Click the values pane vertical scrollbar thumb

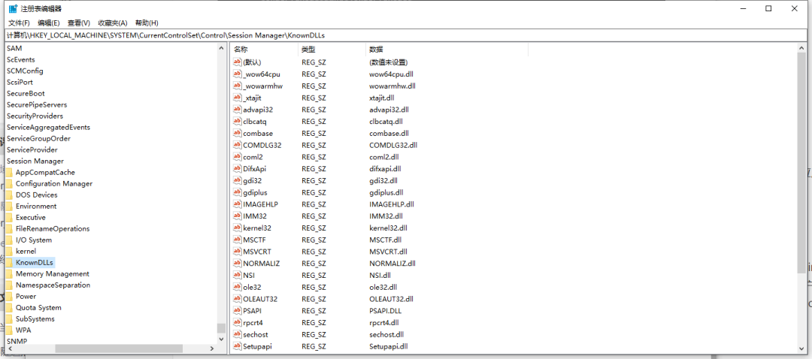coord(802,162)
